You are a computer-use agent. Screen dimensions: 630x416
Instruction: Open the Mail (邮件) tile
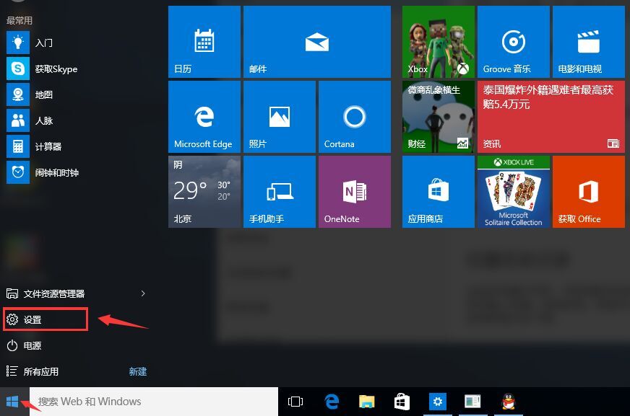pyautogui.click(x=316, y=42)
